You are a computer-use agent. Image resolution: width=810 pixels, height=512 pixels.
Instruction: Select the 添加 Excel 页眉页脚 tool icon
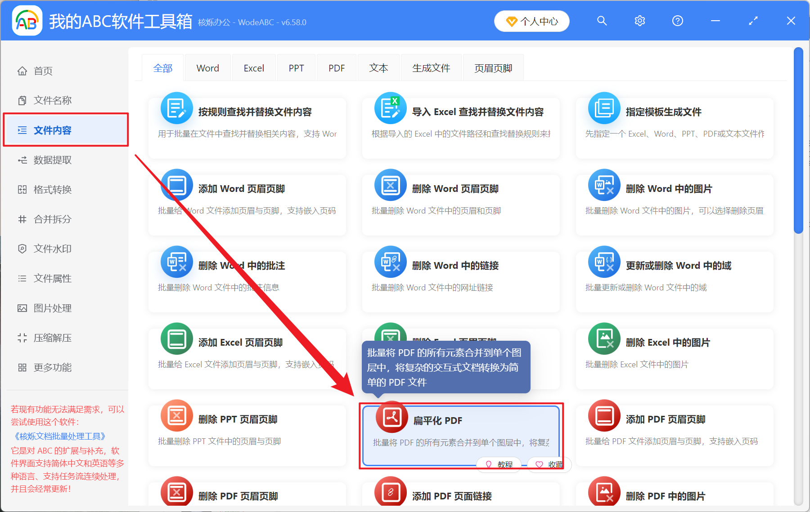point(177,338)
